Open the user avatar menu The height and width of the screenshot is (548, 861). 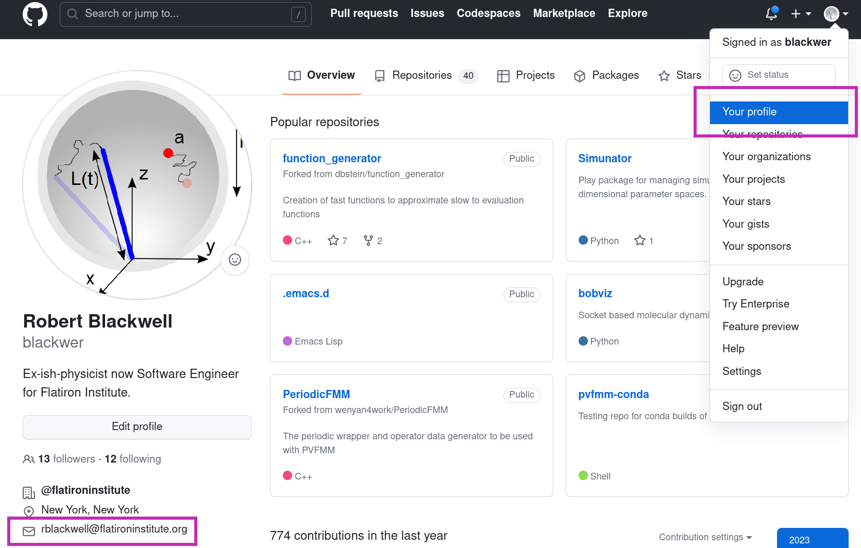(836, 14)
